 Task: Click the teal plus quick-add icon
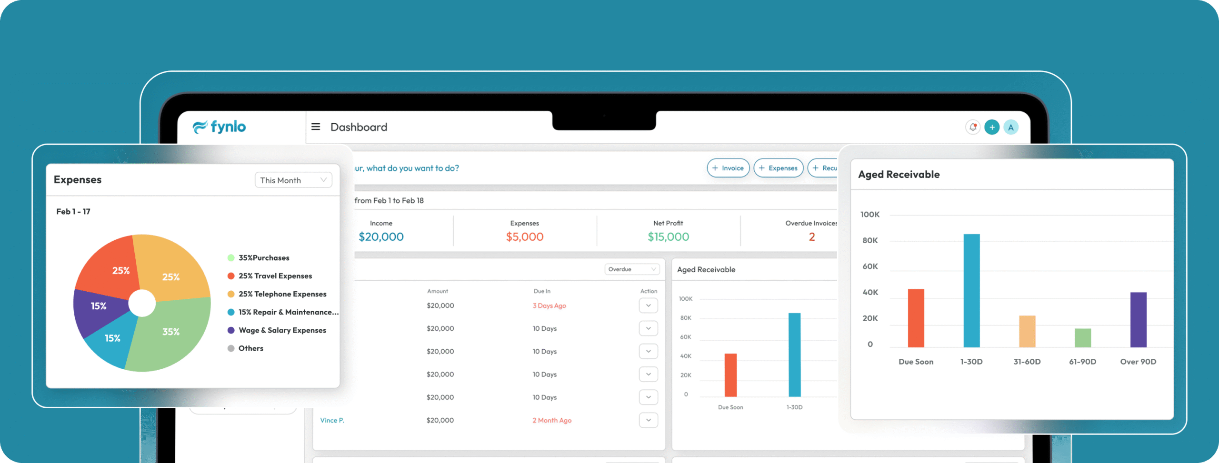(992, 127)
